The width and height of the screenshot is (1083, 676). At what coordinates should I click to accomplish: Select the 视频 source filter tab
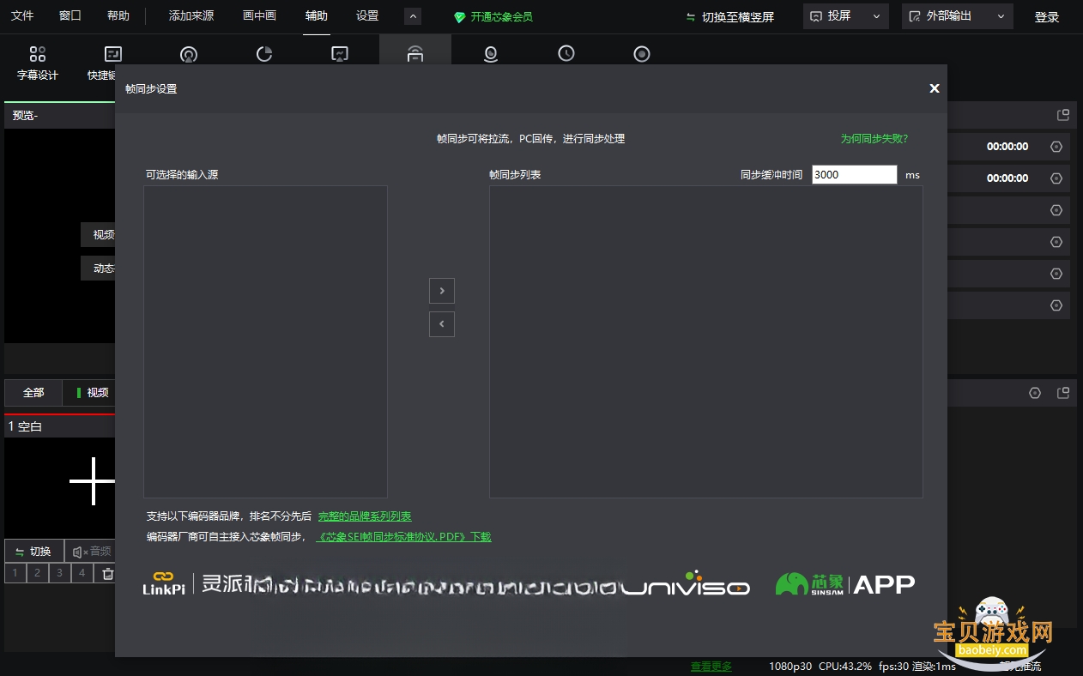click(91, 392)
